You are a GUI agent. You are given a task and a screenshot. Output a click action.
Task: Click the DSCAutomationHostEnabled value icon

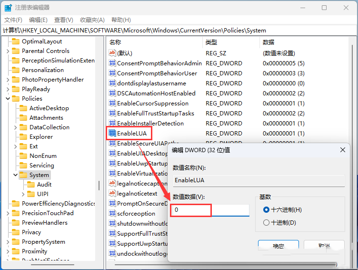click(x=112, y=93)
